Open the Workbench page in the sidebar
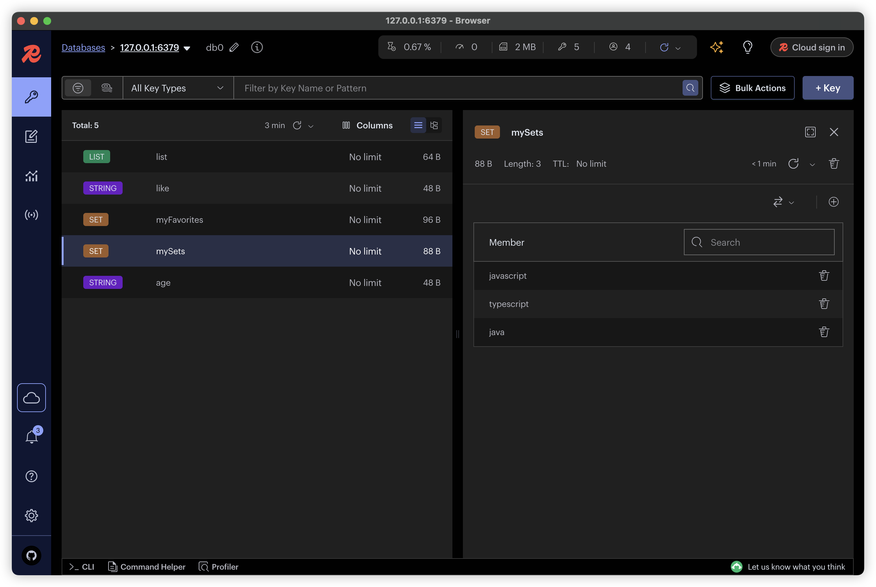Image resolution: width=876 pixels, height=587 pixels. (31, 136)
